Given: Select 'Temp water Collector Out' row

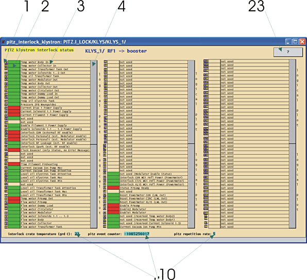Looking at the screenshot, I should (x=55, y=87).
